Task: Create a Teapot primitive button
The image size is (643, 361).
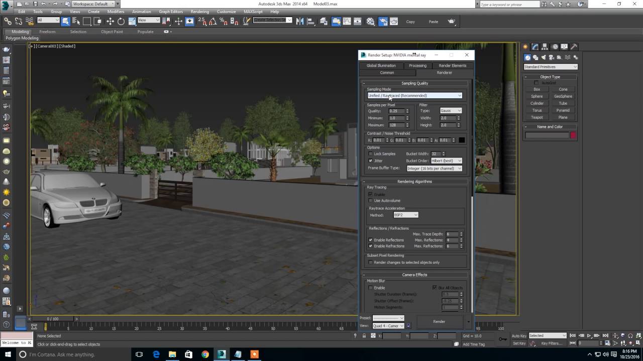Action: 537,117
